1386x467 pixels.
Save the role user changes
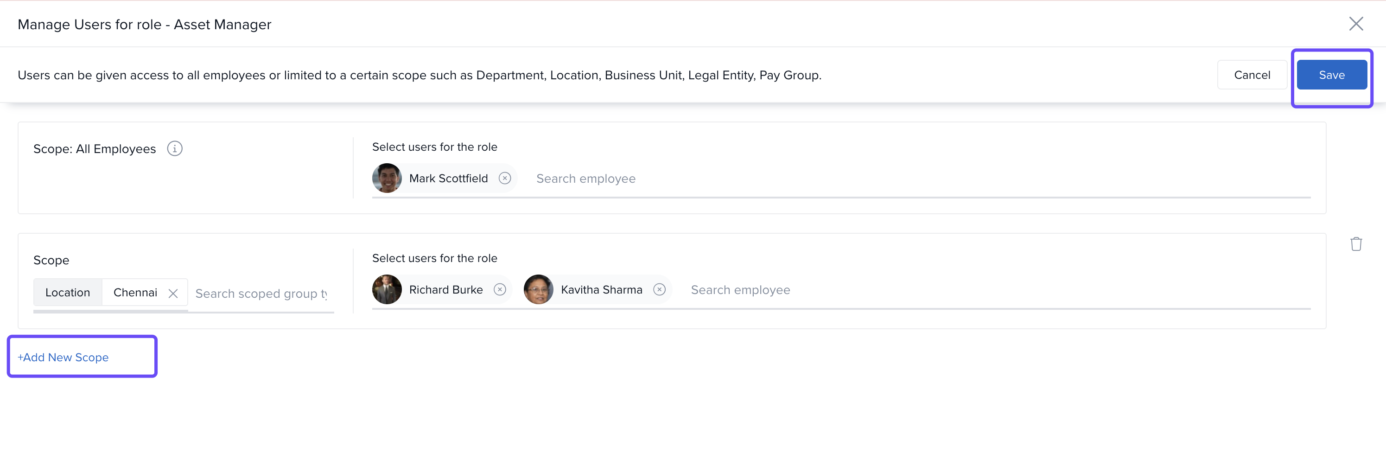tap(1331, 75)
